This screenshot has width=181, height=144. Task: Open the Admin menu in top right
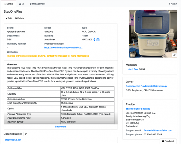(173, 4)
